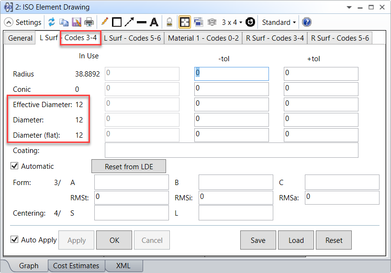Expand the Settings chevron

point(9,22)
